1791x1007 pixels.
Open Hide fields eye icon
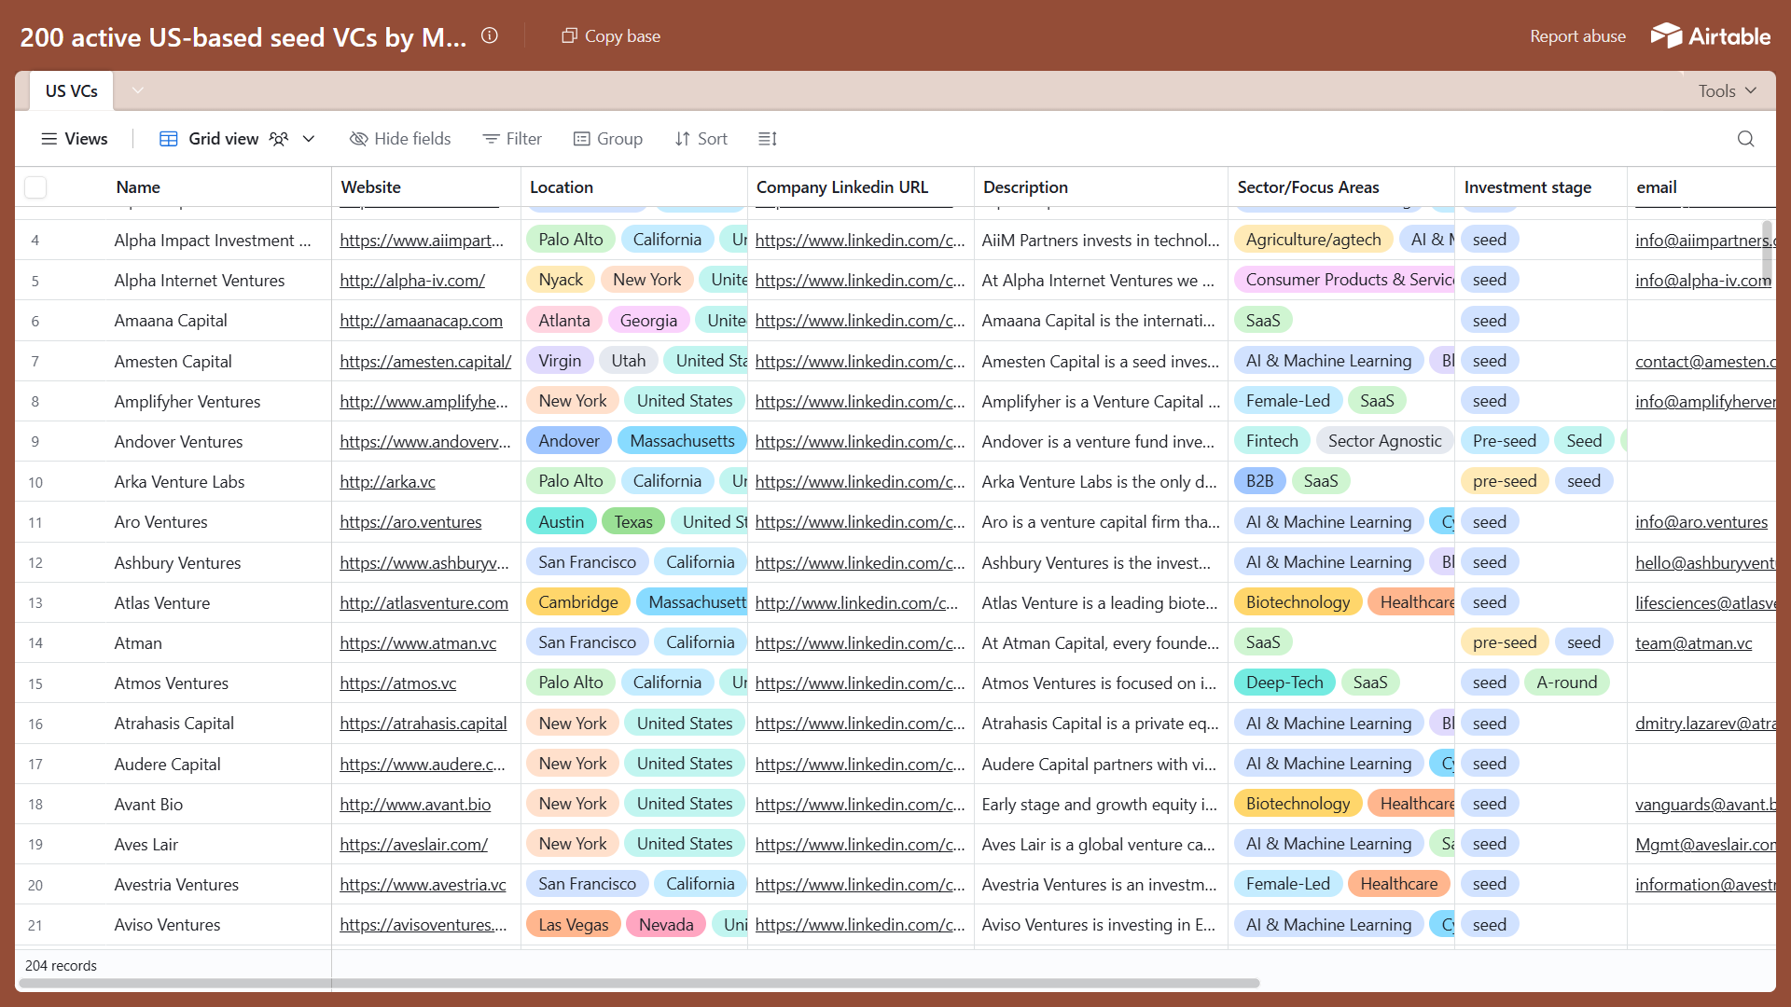coord(358,139)
